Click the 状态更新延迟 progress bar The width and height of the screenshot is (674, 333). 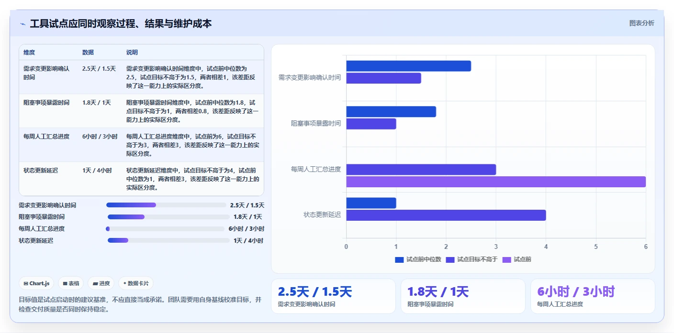click(x=168, y=240)
